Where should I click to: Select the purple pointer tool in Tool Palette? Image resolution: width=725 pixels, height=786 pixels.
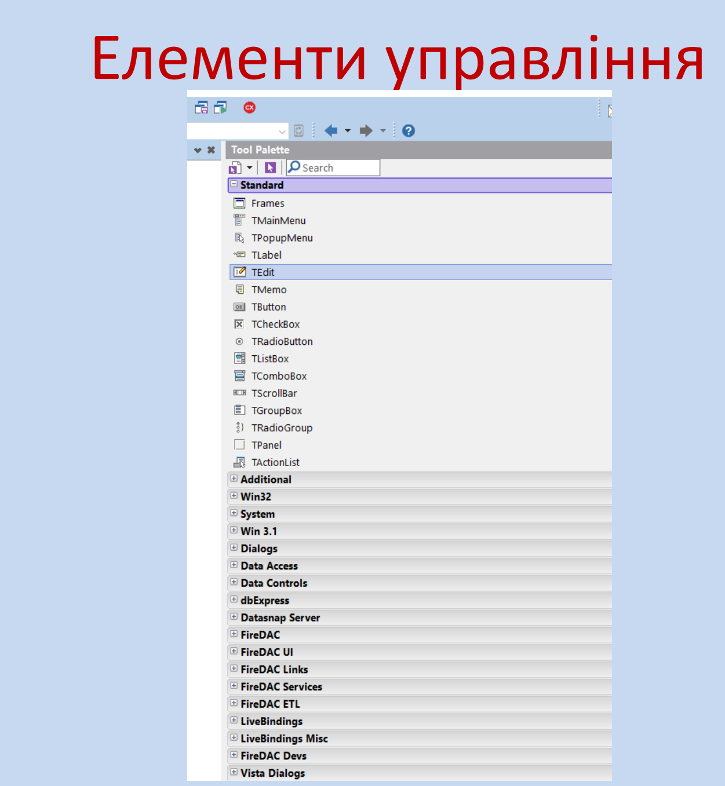coord(270,168)
